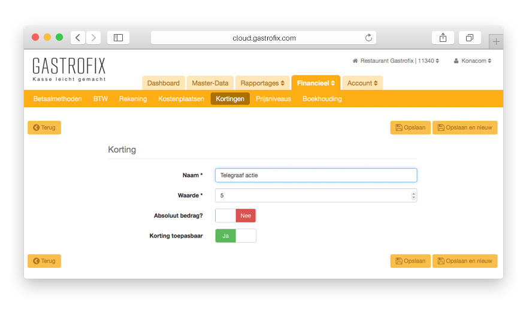Click the Safari back arrow
The image size is (526, 317).
(x=78, y=38)
